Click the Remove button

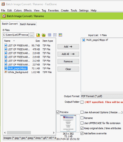click(68, 62)
